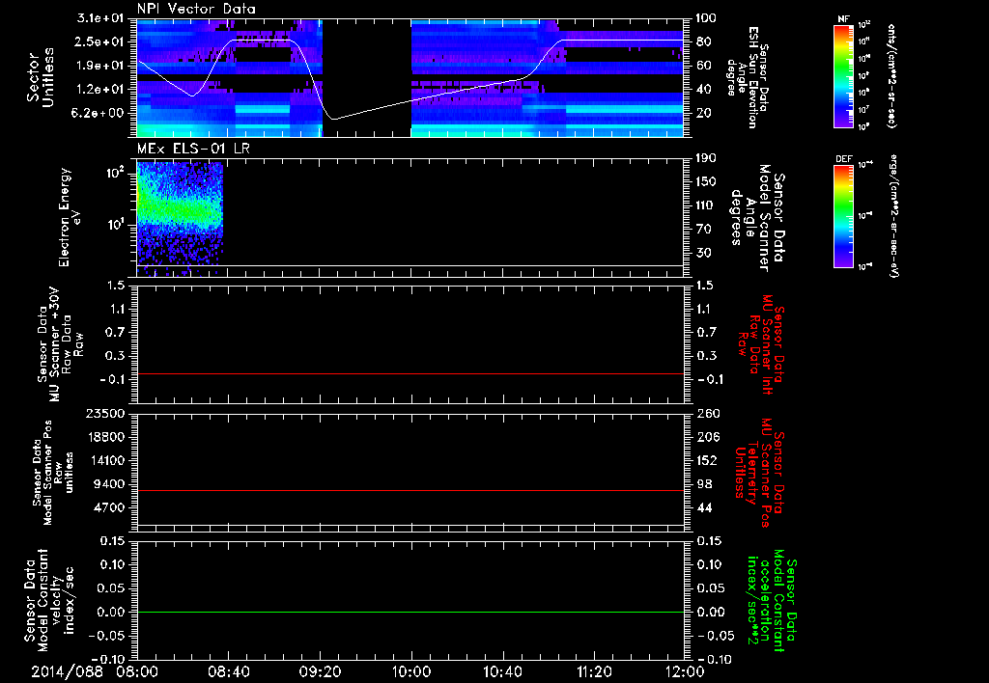Image resolution: width=989 pixels, height=683 pixels.
Task: Click the 206 telemetry tick label
Action: (x=706, y=437)
